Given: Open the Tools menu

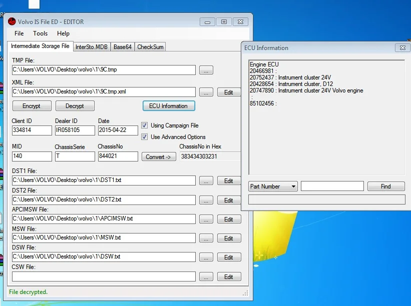Looking at the screenshot, I should [x=40, y=33].
